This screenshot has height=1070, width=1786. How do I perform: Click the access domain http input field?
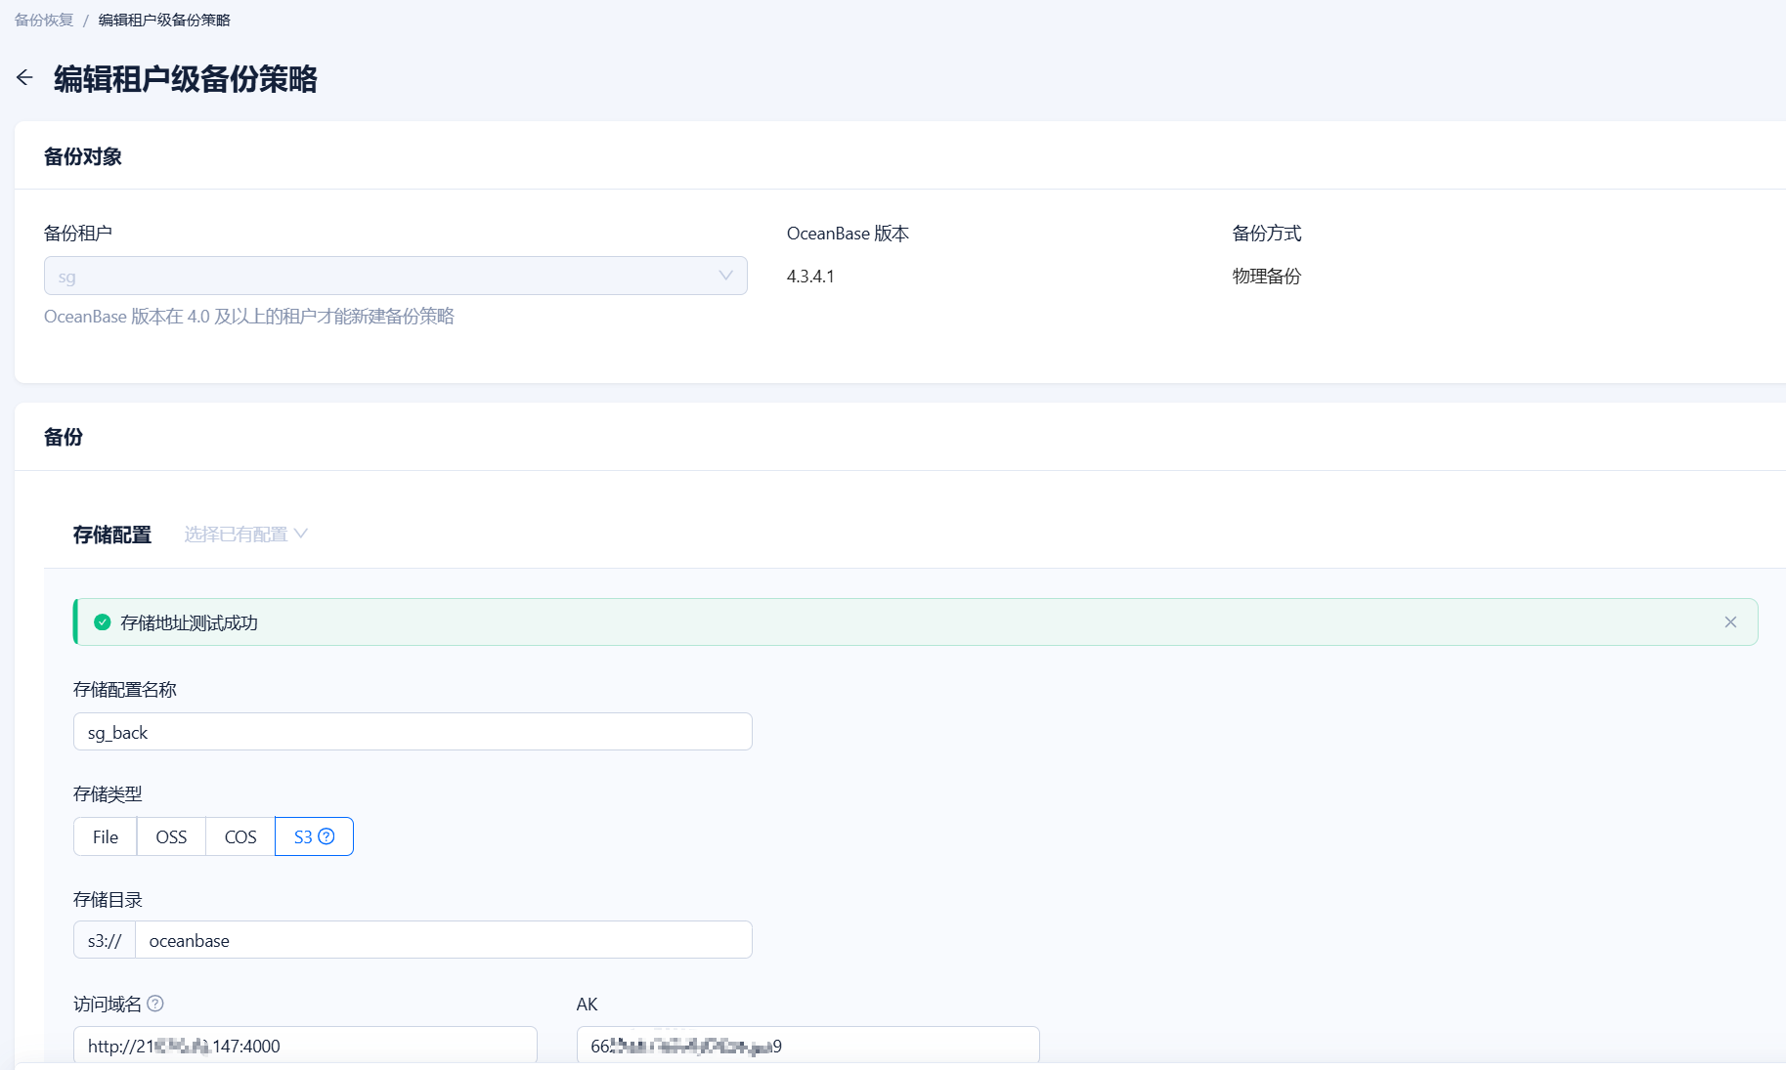pyautogui.click(x=305, y=1045)
